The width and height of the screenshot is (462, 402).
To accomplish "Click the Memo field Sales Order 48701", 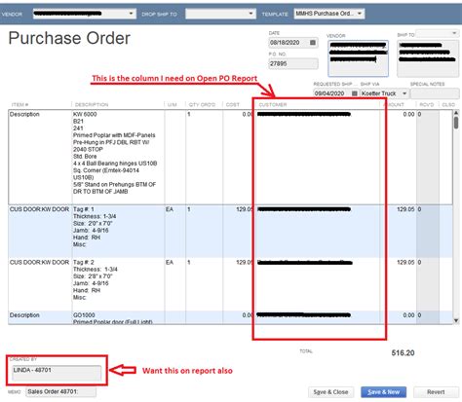I will [61, 392].
